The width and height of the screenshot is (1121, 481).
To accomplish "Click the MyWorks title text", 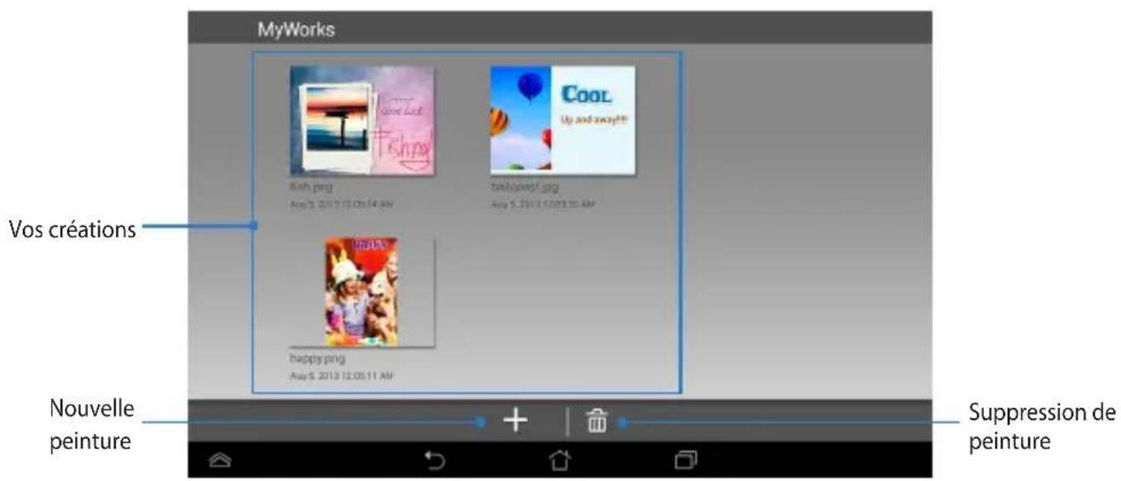I will click(297, 30).
